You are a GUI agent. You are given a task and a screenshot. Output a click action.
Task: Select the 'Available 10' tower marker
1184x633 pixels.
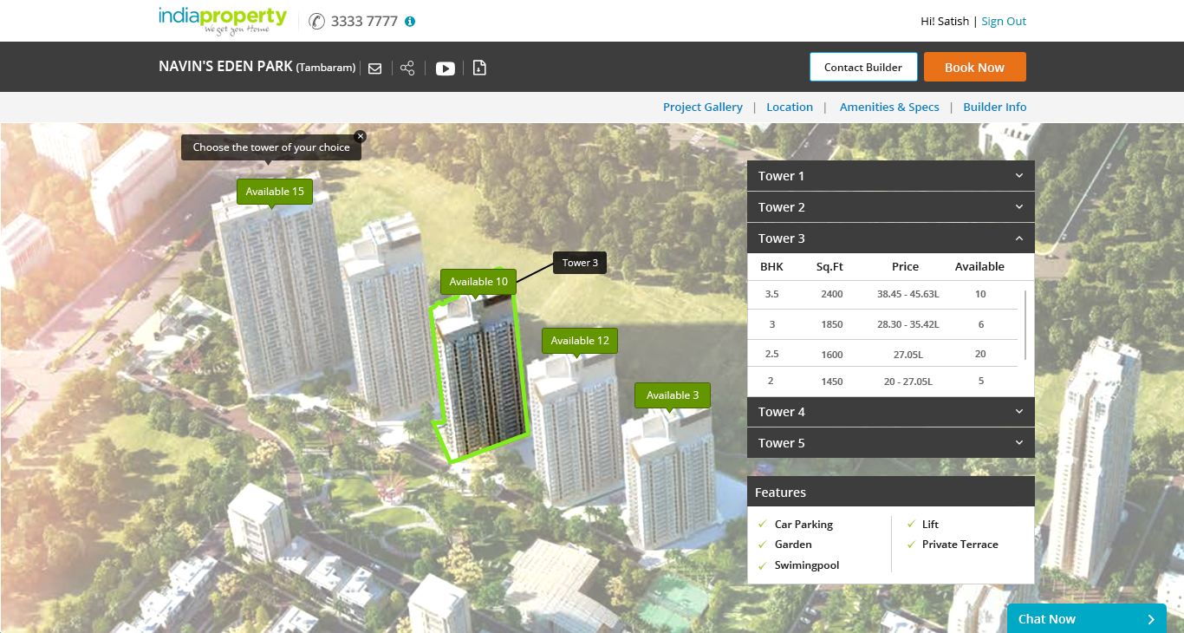(478, 282)
